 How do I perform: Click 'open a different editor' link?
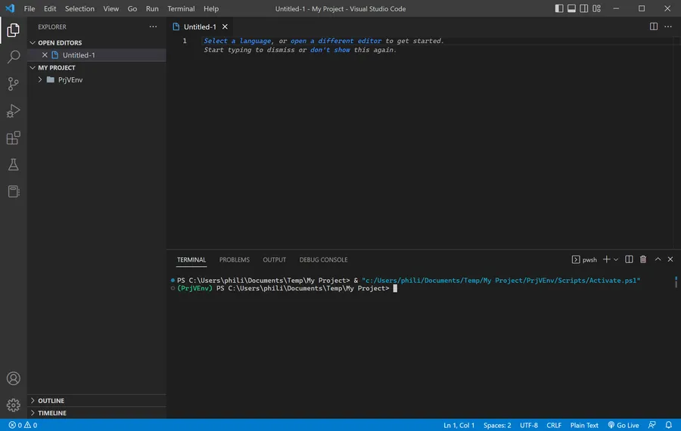click(336, 41)
